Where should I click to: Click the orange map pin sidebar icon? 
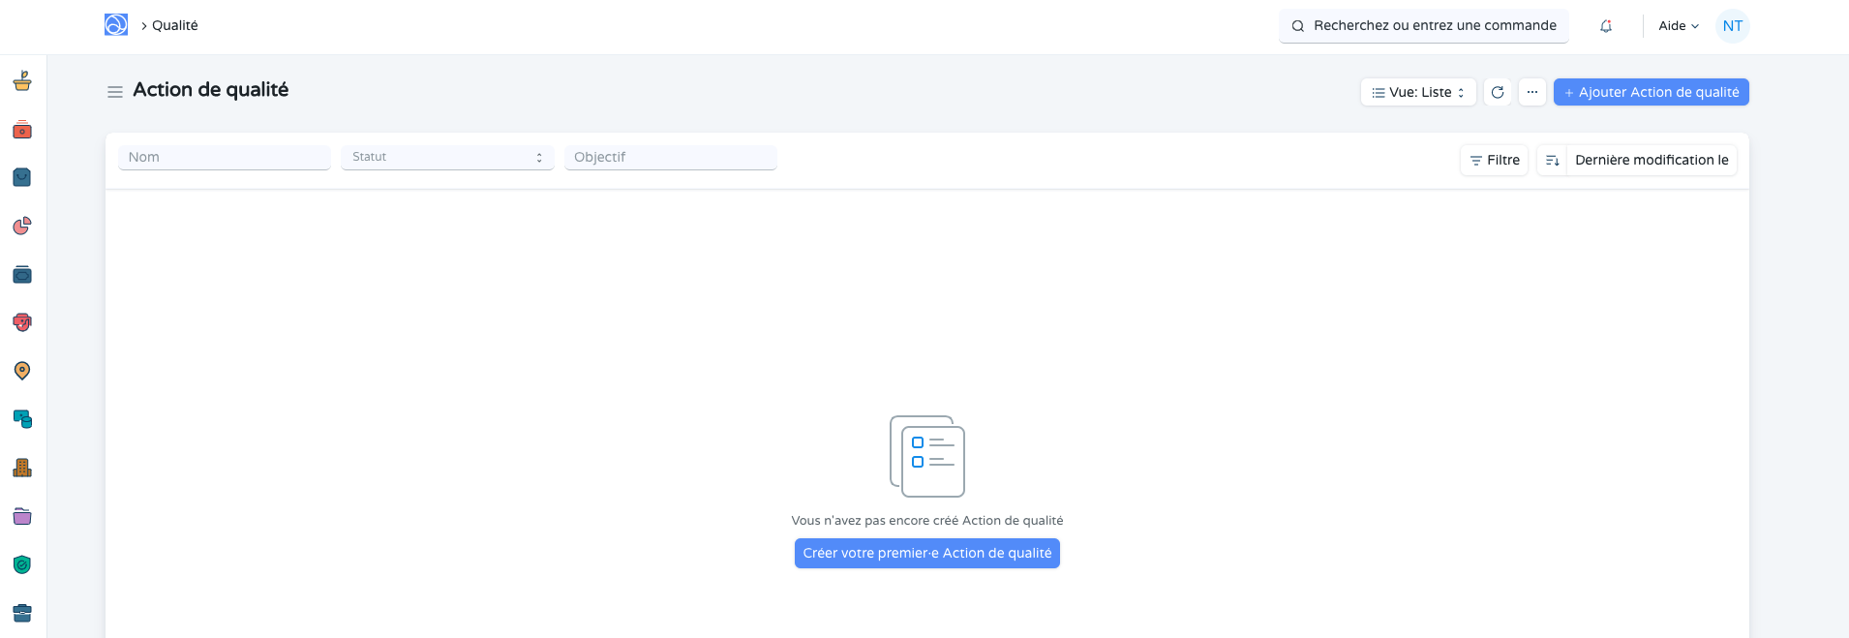click(22, 371)
